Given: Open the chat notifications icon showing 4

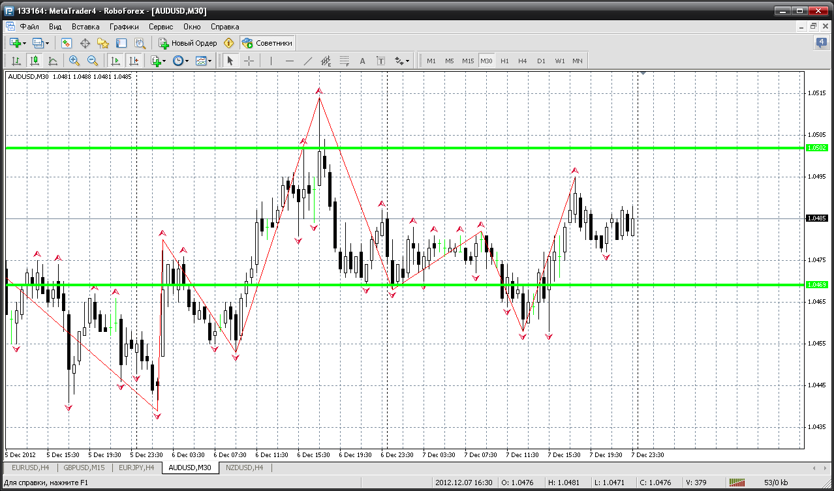Looking at the screenshot, I should point(821,43).
